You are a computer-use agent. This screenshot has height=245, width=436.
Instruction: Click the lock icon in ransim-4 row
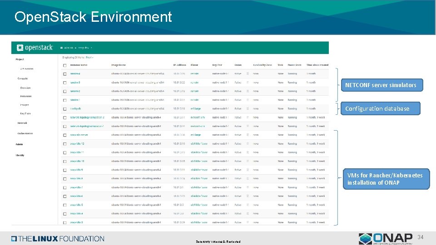click(x=248, y=73)
